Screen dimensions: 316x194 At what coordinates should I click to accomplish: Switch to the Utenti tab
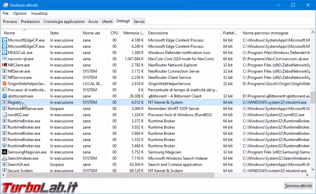pyautogui.click(x=107, y=22)
